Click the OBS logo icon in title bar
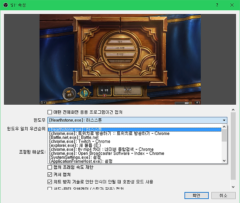 [x=6, y=5]
